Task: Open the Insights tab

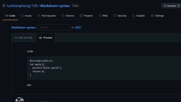Action: 139,16
